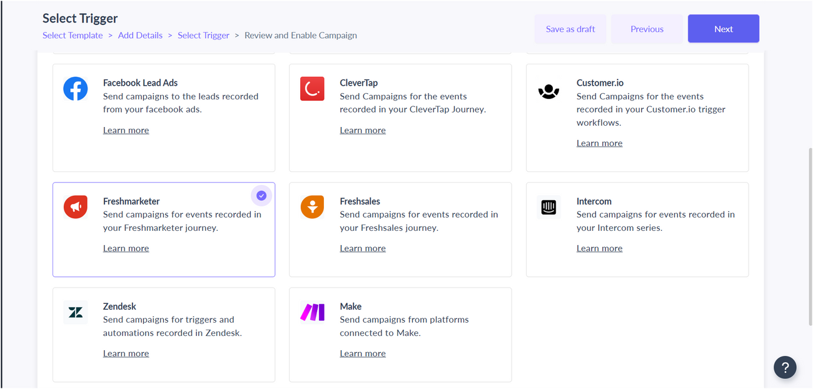Select the Zendesk card title
Viewport: 813px width, 389px height.
(x=119, y=306)
